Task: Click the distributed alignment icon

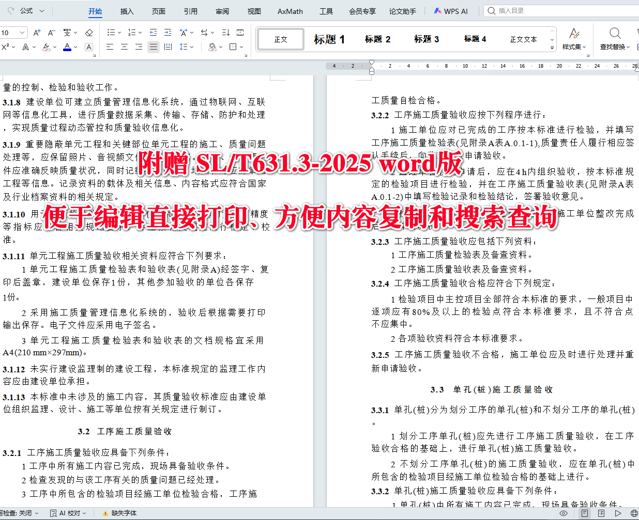Action: [x=168, y=47]
